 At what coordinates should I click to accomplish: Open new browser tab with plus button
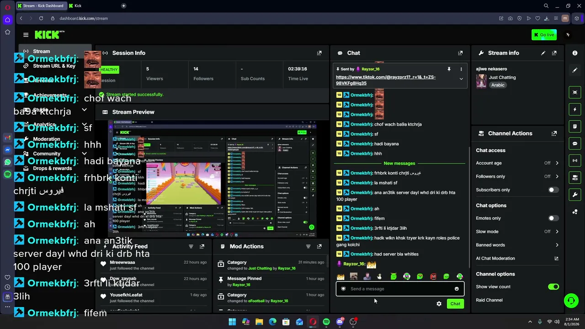[x=123, y=6]
